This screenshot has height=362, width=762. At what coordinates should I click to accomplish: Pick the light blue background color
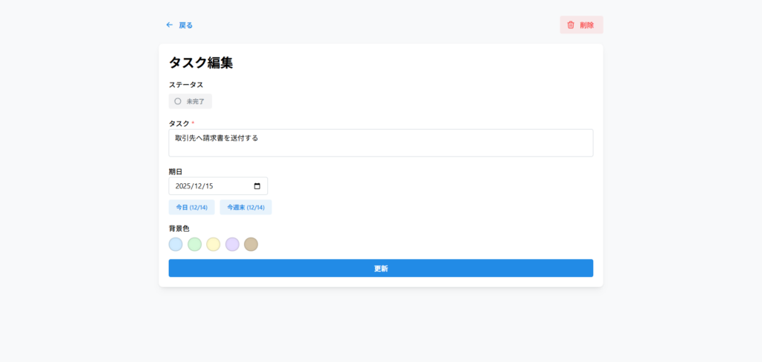click(x=176, y=244)
